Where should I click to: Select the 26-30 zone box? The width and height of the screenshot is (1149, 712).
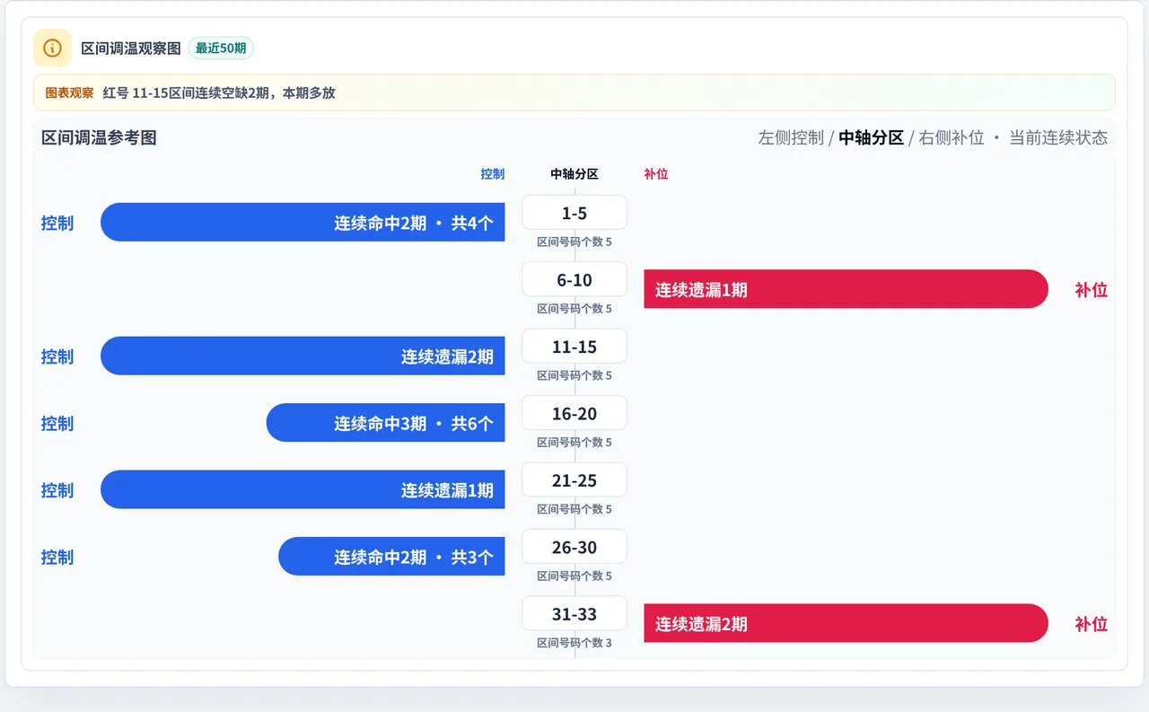pos(574,547)
